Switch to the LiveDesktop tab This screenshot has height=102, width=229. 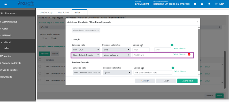tap(46, 13)
